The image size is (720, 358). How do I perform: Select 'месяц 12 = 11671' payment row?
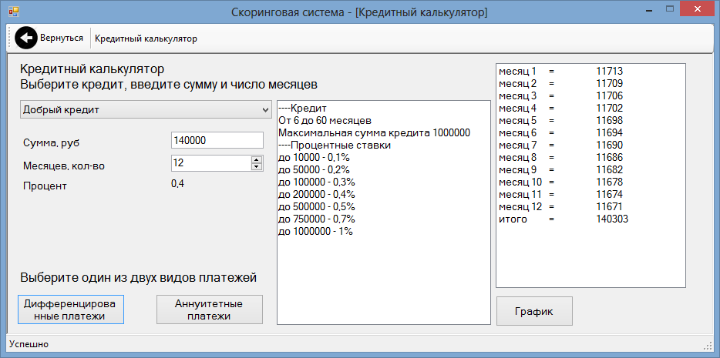[x=560, y=207]
